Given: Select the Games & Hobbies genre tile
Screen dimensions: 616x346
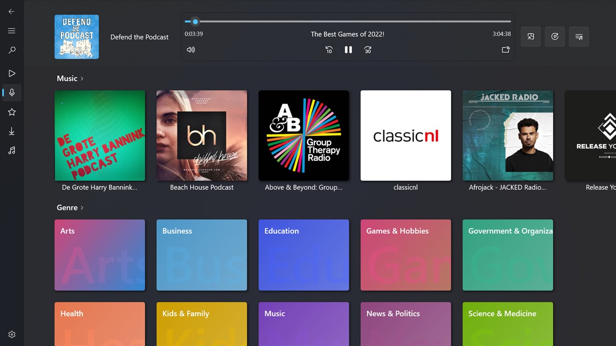Looking at the screenshot, I should (x=406, y=255).
